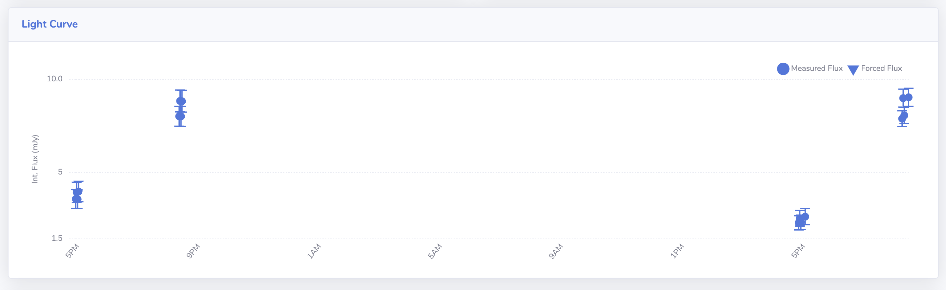The width and height of the screenshot is (946, 290).
Task: Click the 9AM time axis label
Action: (x=556, y=251)
